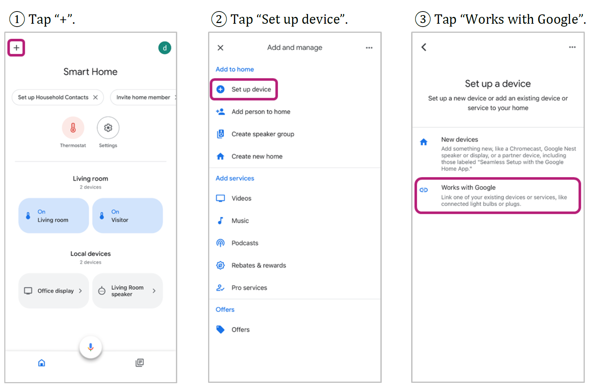Expand the Living Room speaker chevron
Viewport: 597px width, 385px height.
click(154, 291)
